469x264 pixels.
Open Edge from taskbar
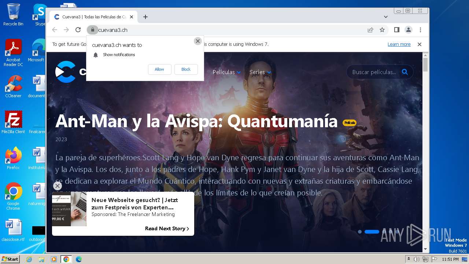click(78, 259)
